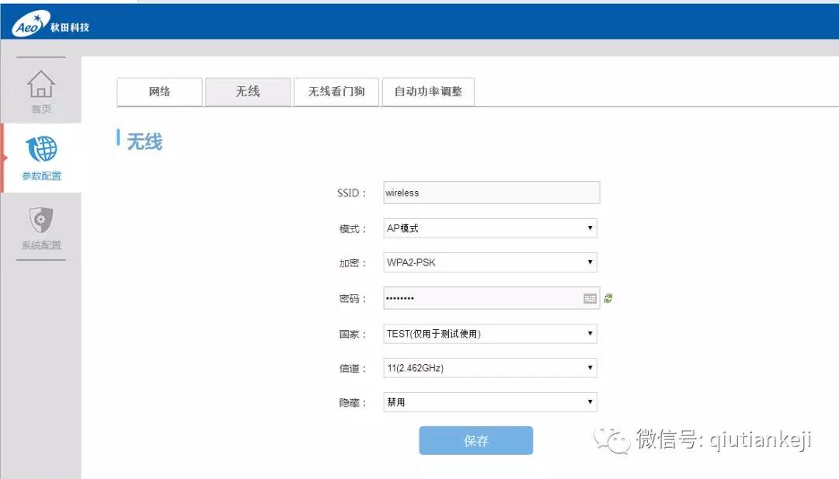Open the 信道 dropdown showing 11(2.462GHz)

(x=490, y=368)
